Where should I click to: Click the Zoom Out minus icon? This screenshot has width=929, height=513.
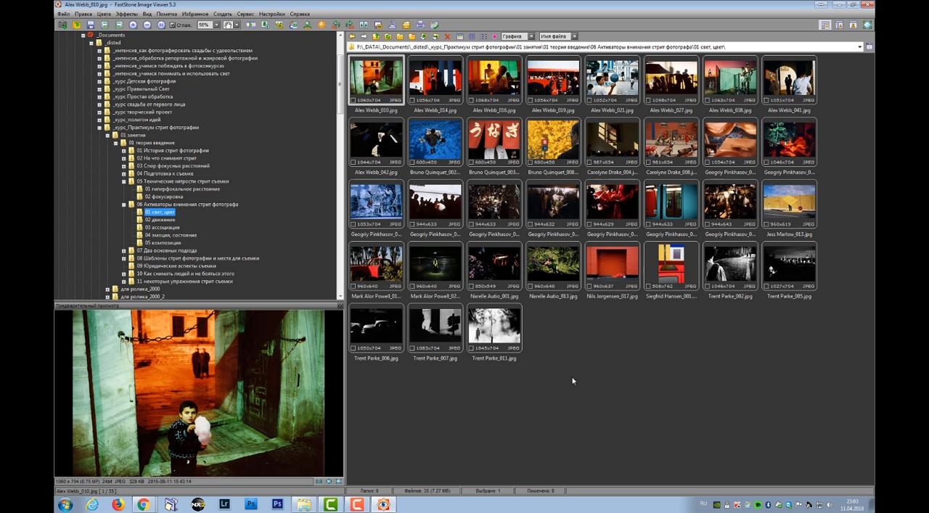click(147, 25)
